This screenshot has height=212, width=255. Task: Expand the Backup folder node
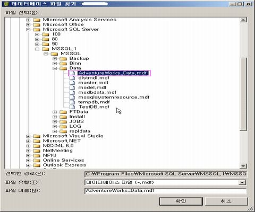click(55, 59)
